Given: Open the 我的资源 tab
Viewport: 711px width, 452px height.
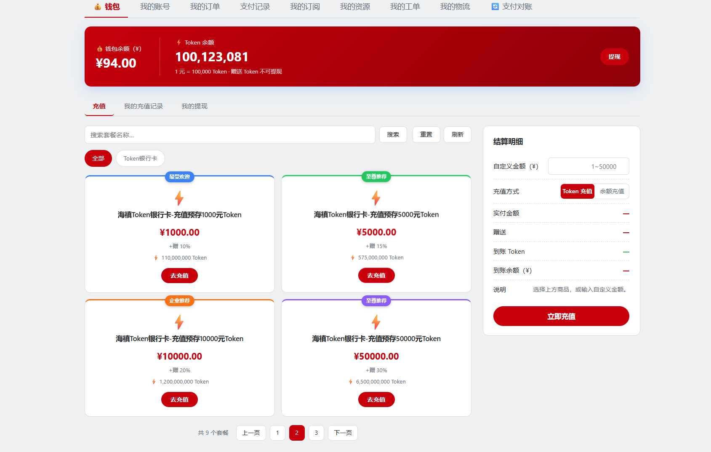Looking at the screenshot, I should [355, 7].
